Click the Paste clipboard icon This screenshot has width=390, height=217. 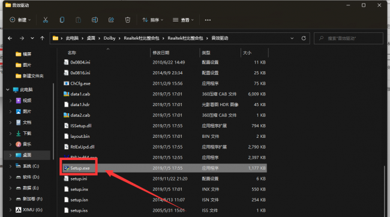coord(79,20)
